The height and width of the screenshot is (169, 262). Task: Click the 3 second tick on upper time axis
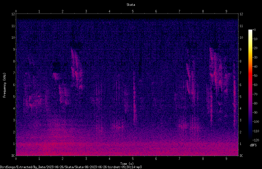pos(86,11)
